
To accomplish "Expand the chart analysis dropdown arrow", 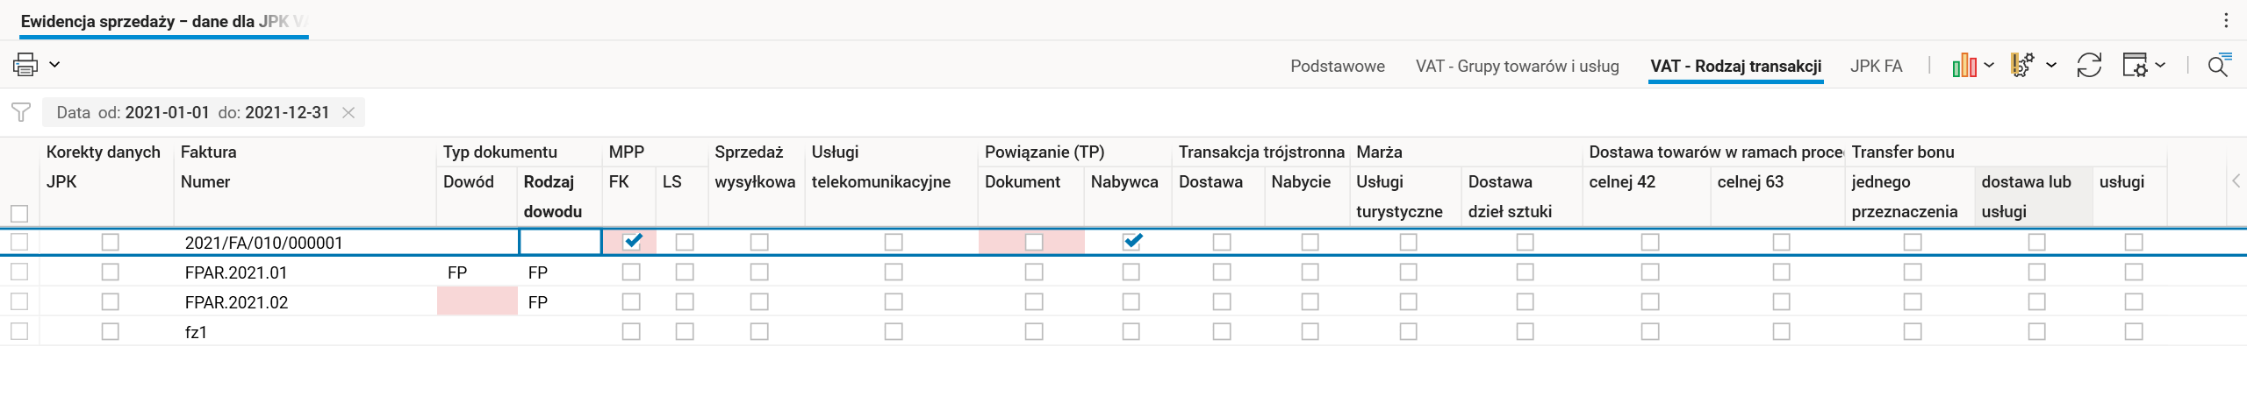I will 1989,66.
